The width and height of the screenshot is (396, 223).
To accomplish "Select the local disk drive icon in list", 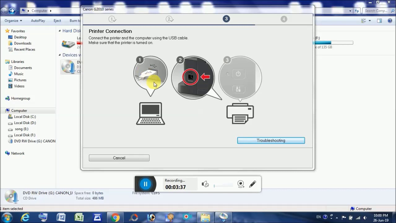I will point(68,44).
